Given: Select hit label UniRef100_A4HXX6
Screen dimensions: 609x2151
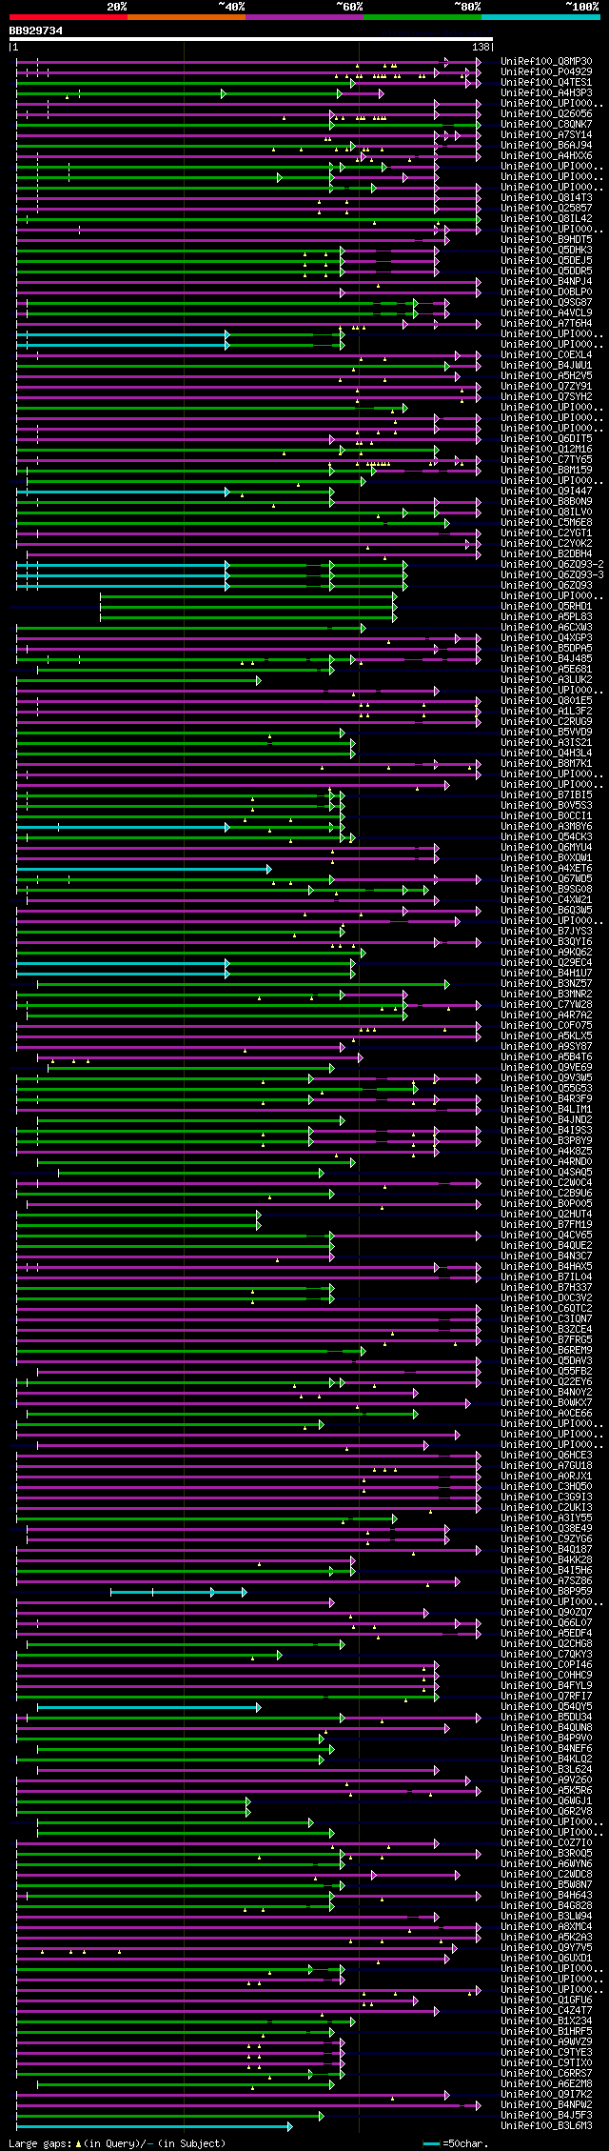Looking at the screenshot, I should point(546,155).
